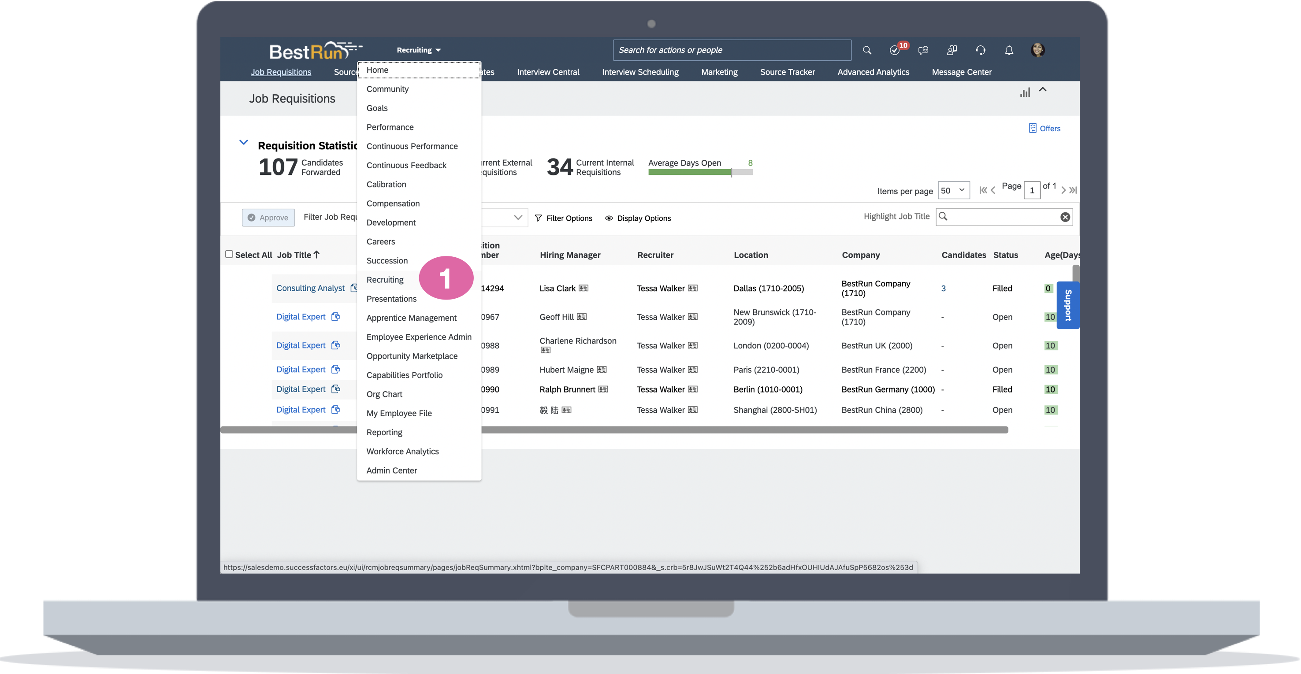Select Succession from the module menu
1301x674 pixels.
[387, 260]
